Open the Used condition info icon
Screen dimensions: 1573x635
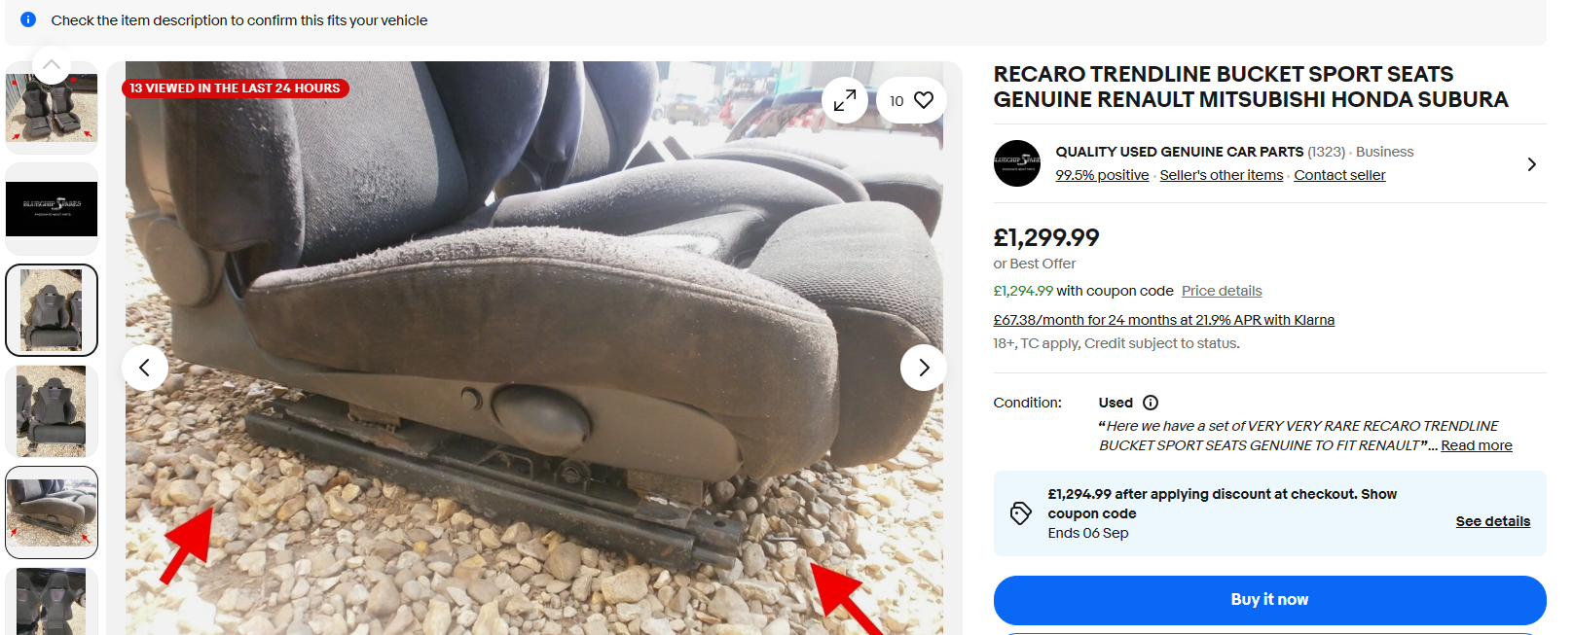coord(1151,403)
